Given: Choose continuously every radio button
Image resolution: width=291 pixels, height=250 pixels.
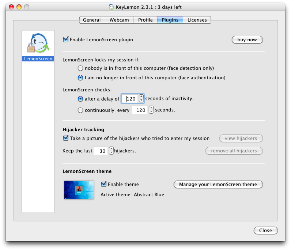Looking at the screenshot, I should [x=80, y=110].
